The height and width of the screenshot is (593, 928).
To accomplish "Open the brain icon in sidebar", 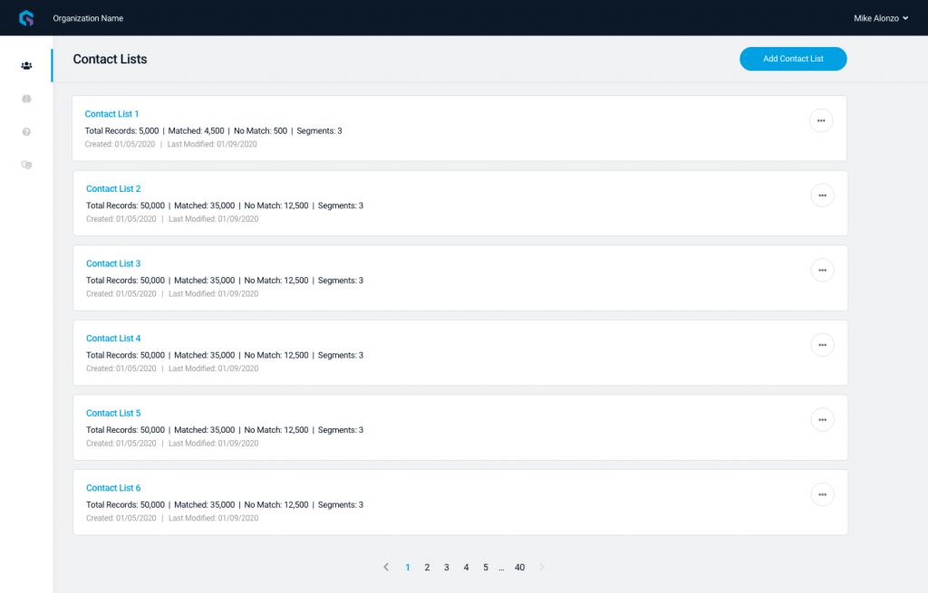I will tap(26, 99).
